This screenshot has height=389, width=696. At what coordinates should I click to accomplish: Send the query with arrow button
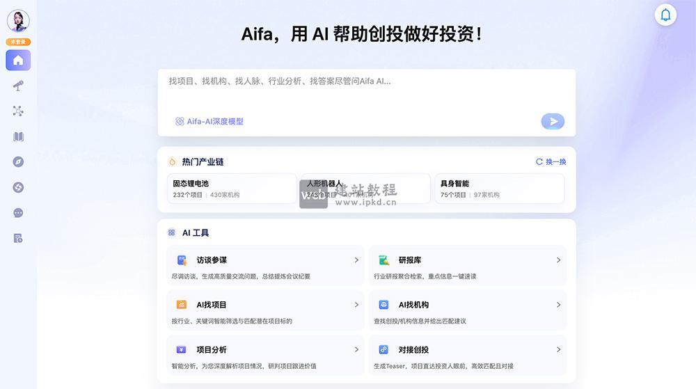tap(553, 121)
